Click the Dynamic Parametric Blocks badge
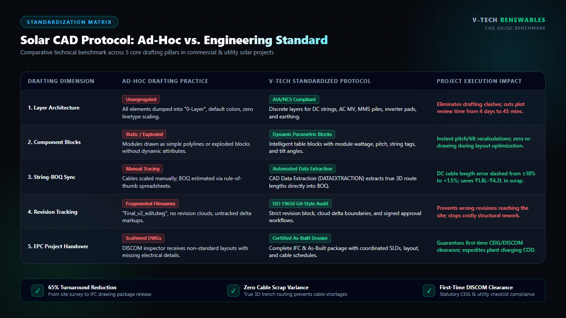Viewport: 566px width, 318px height. point(302,134)
